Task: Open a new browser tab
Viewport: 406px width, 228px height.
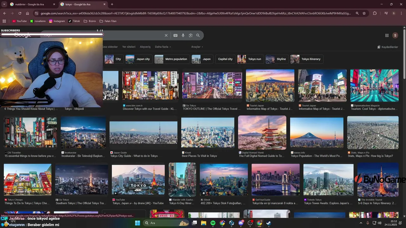Action: pos(112,4)
